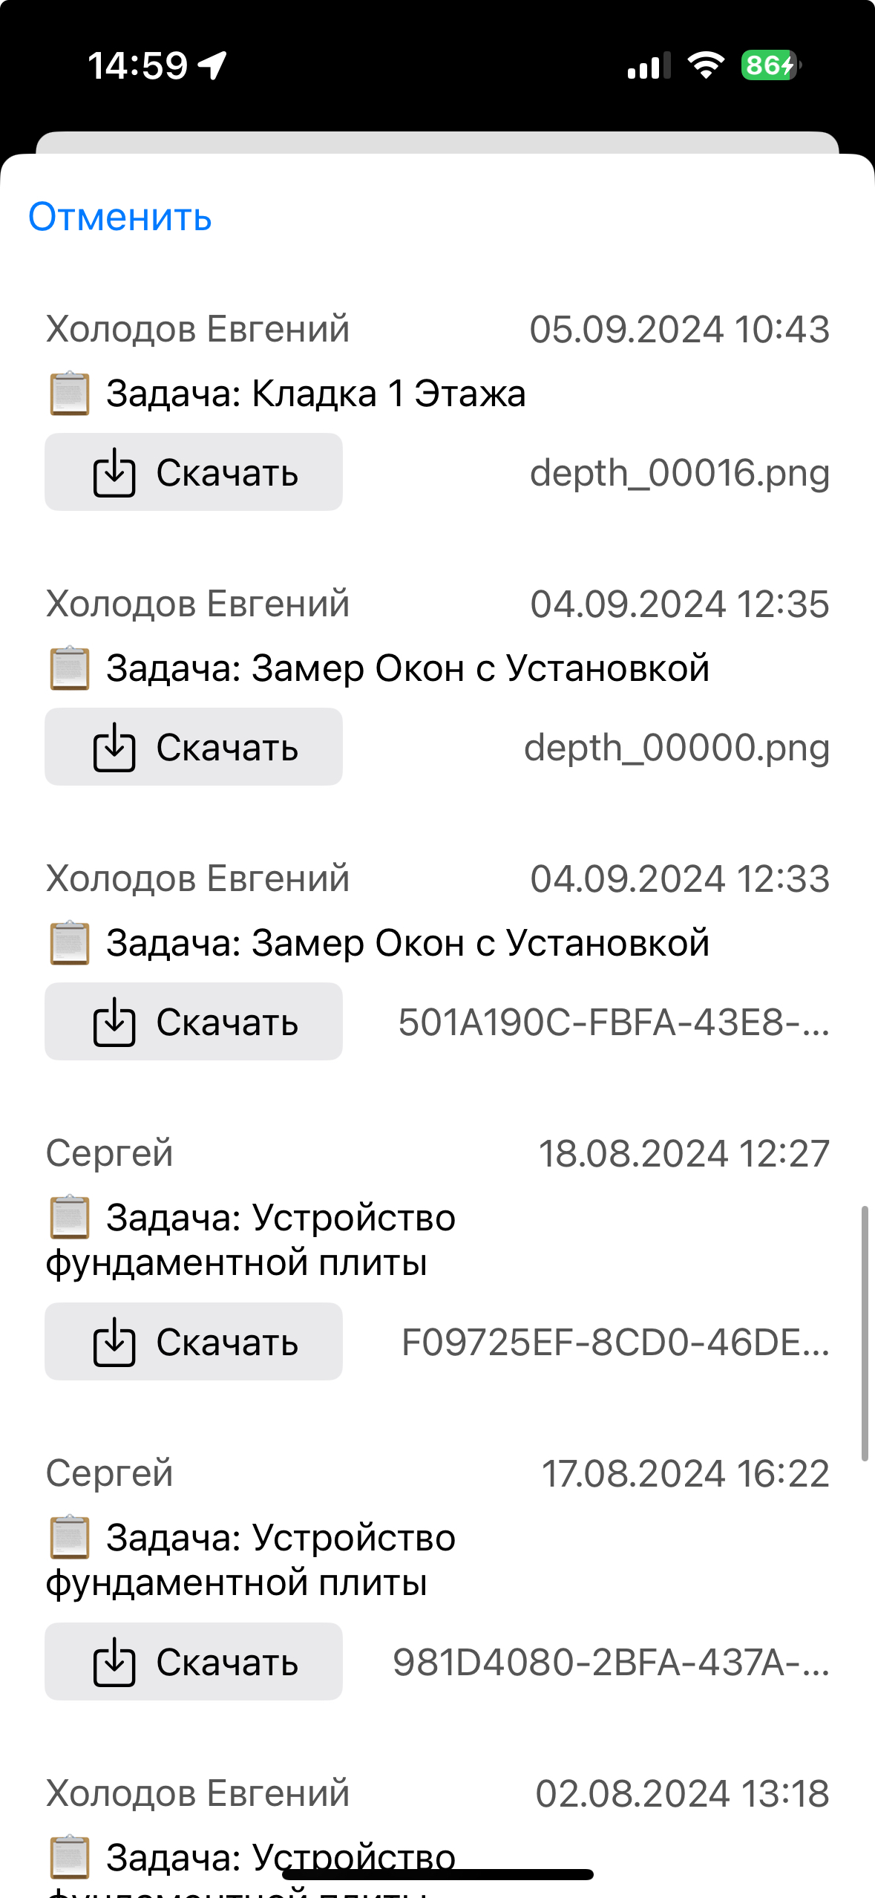
Task: Click author Сергей dated 18.08.2024
Action: click(x=110, y=1154)
